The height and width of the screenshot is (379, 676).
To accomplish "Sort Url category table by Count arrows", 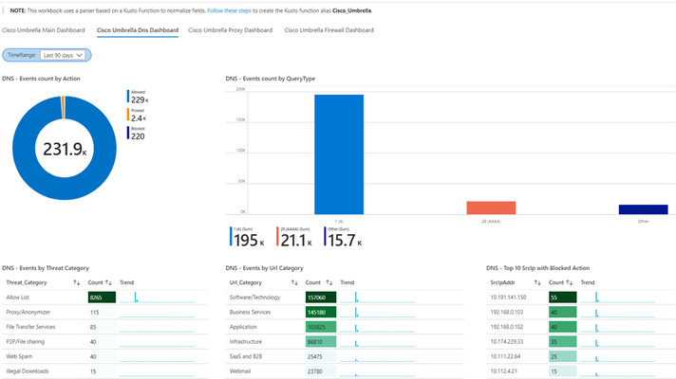I will (x=329, y=282).
